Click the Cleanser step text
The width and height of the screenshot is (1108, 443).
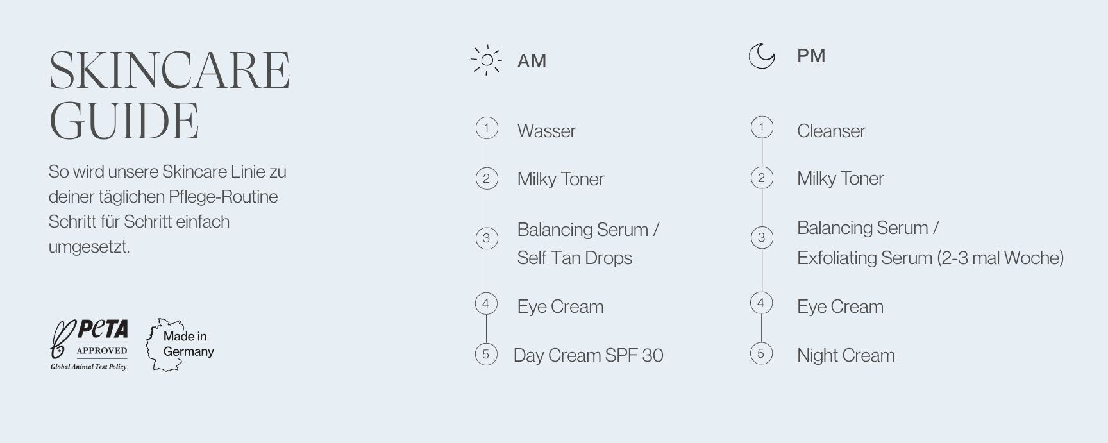(831, 131)
